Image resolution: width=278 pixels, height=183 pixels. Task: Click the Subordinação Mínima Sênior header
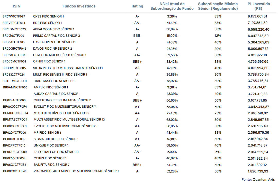pos(218,6)
